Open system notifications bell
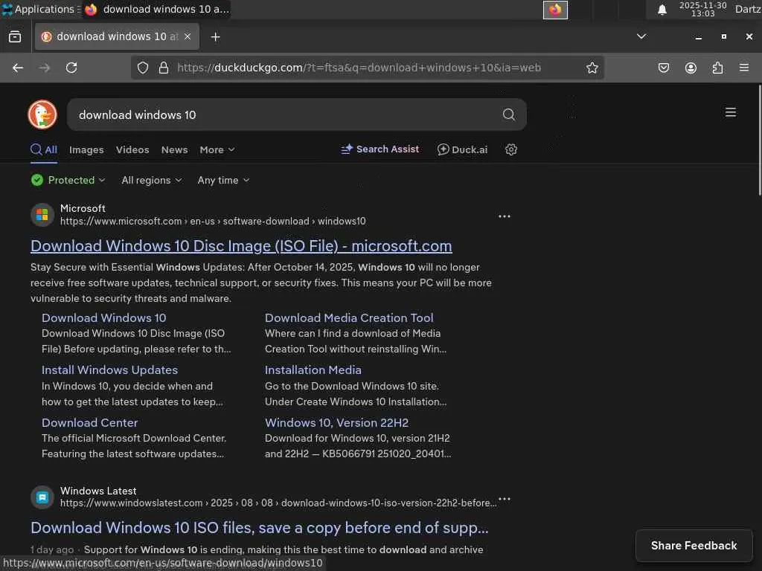Image resolution: width=762 pixels, height=571 pixels. [x=662, y=10]
